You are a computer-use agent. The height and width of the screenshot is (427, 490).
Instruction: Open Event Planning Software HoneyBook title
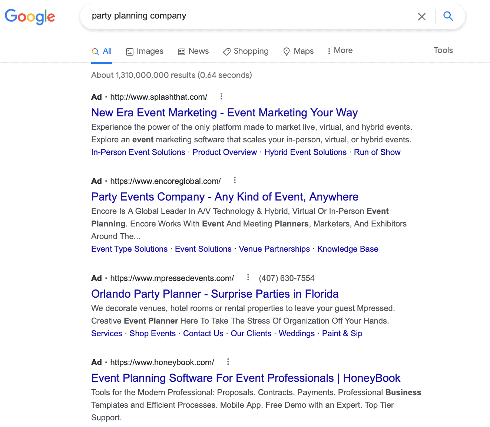point(245,378)
